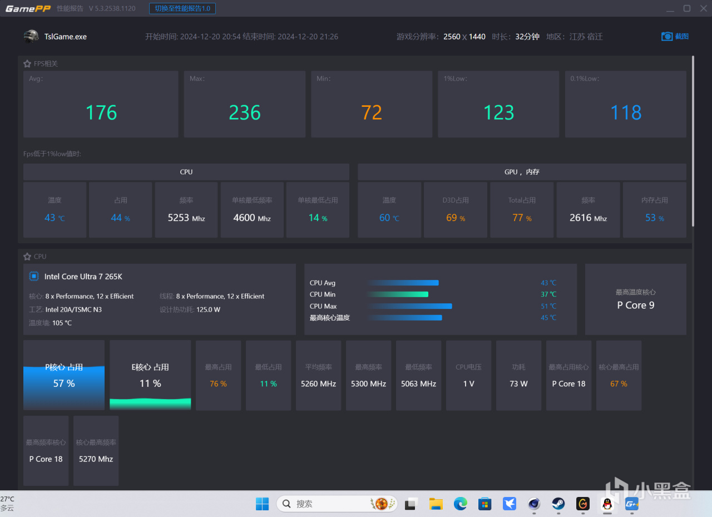This screenshot has height=517, width=712.
Task: Open the QQ penguin icon in the taskbar
Action: tap(607, 504)
